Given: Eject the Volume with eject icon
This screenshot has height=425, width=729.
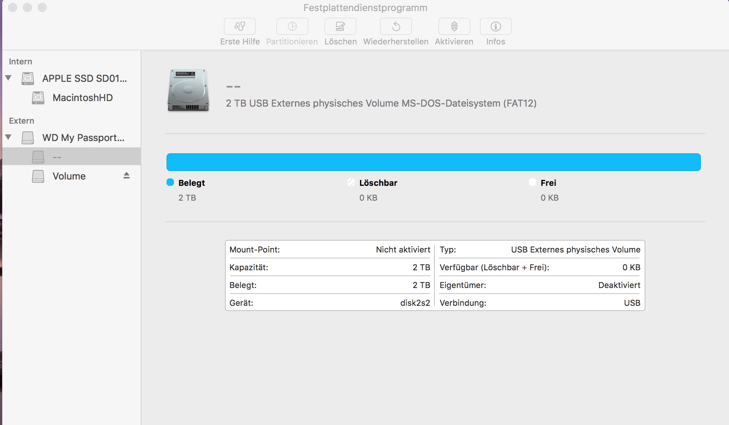Looking at the screenshot, I should (x=127, y=175).
